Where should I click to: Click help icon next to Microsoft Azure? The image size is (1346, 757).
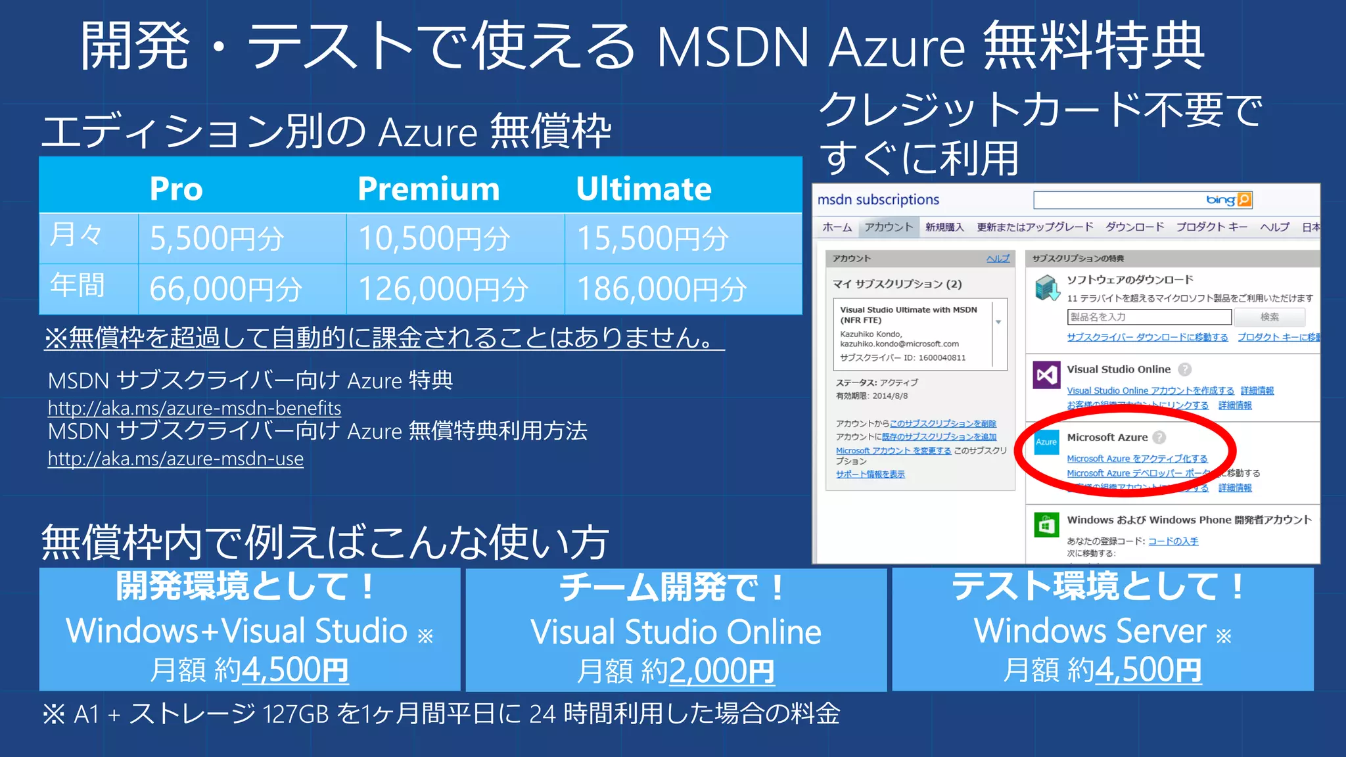[x=1159, y=437]
